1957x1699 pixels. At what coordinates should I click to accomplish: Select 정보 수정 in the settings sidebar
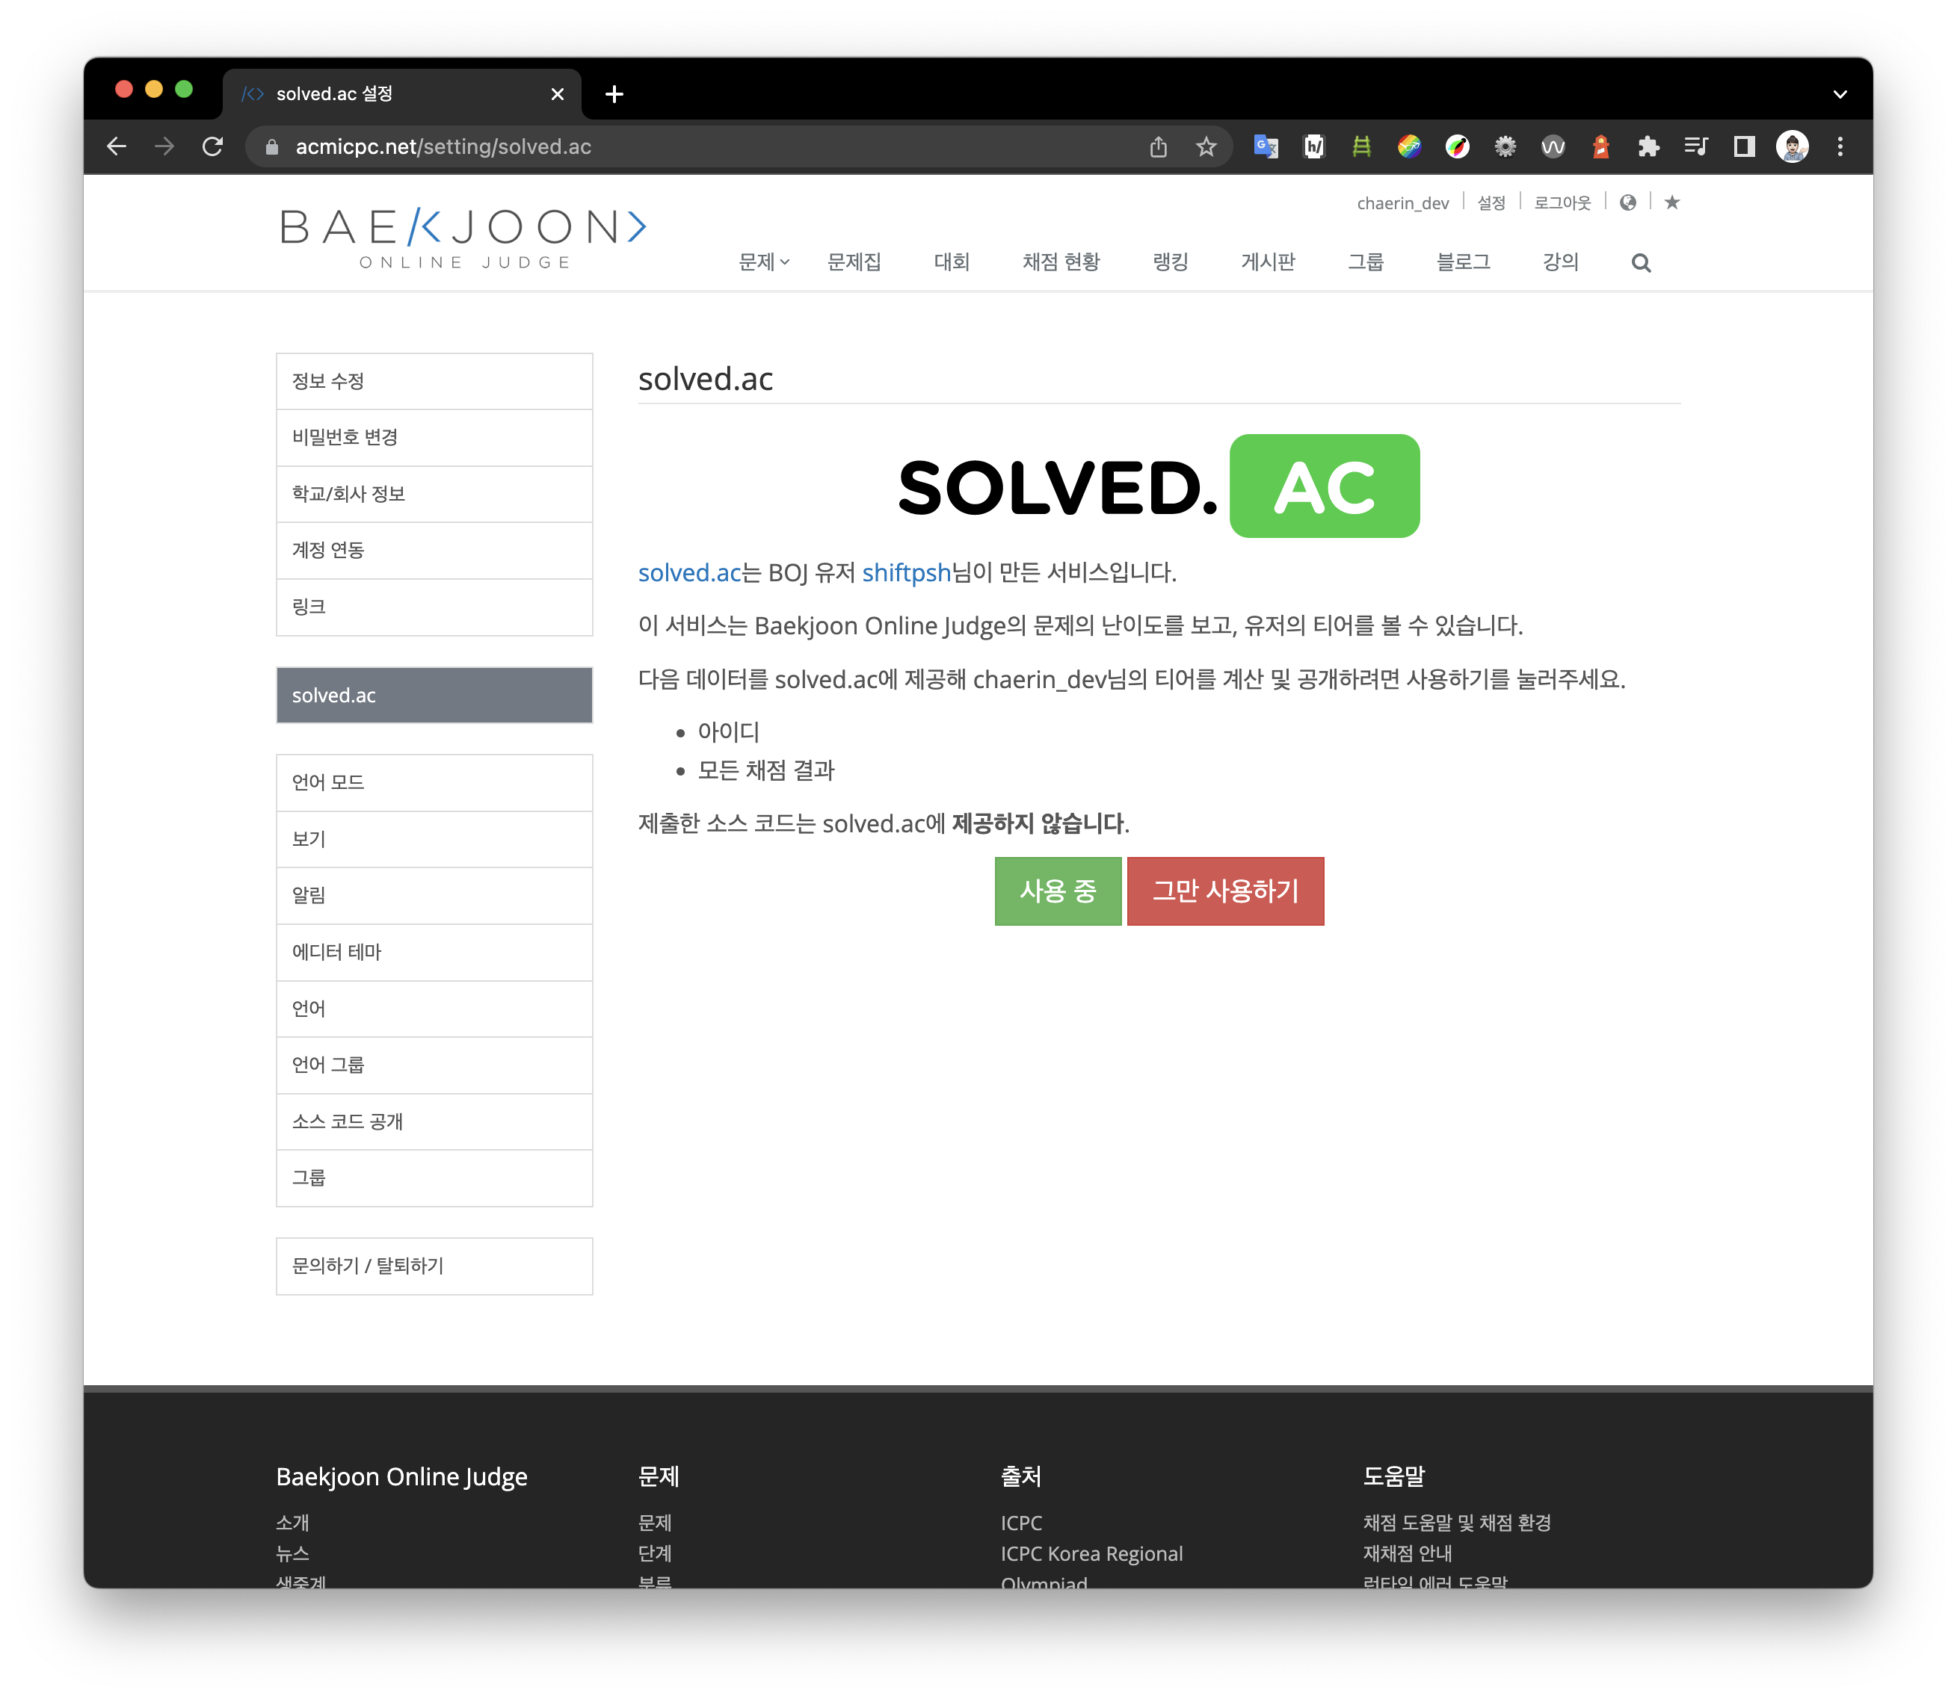(x=434, y=381)
